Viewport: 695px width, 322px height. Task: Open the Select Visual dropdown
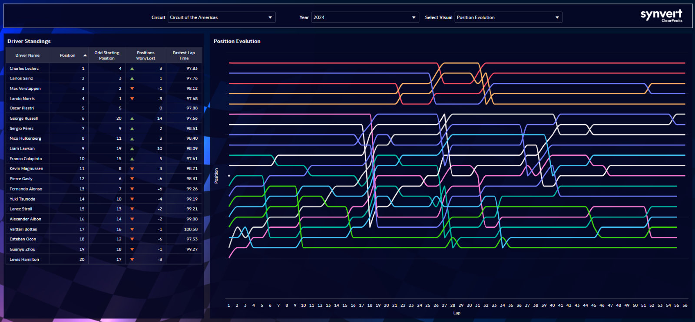pyautogui.click(x=508, y=17)
